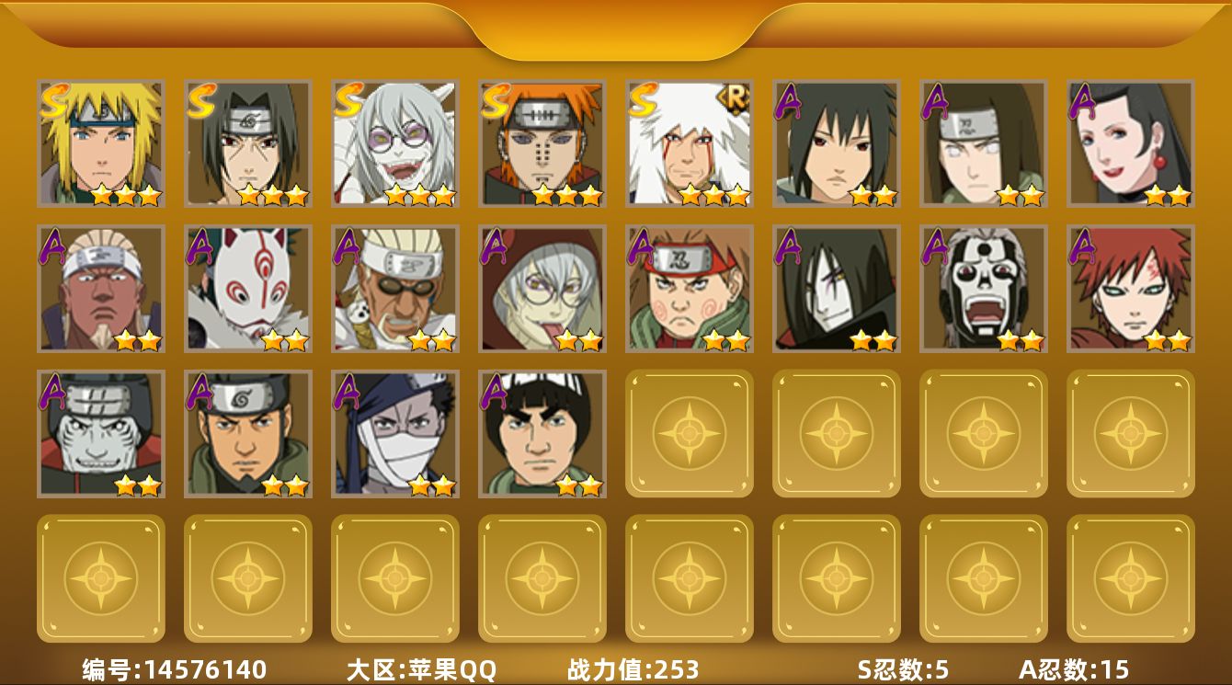The image size is (1232, 685).
Task: Select the shark-faced A-rank ninja portrait
Action: pos(101,434)
